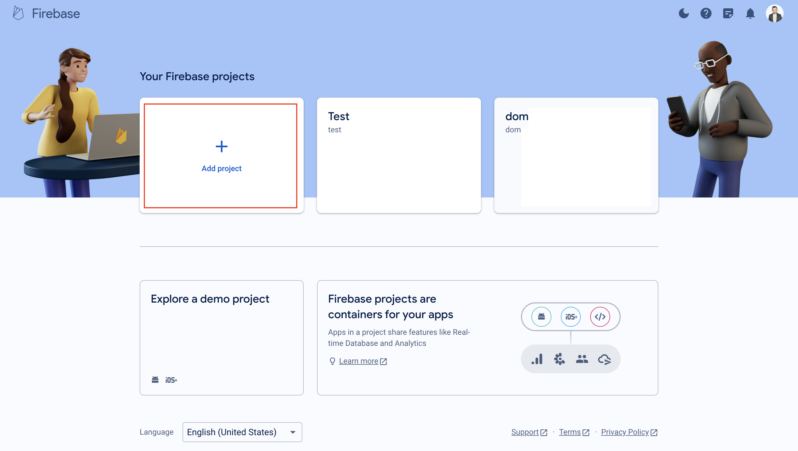Open the dom project card
The height and width of the screenshot is (451, 798).
coord(576,155)
